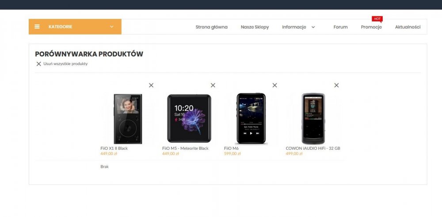Go to Strona główna
442x217 pixels.
point(211,27)
